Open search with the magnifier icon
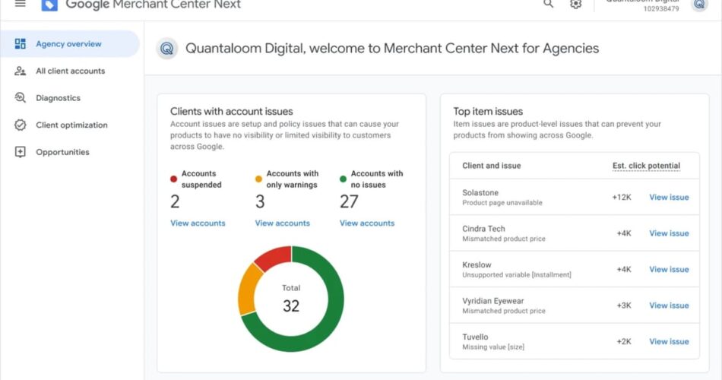The width and height of the screenshot is (722, 380). (549, 5)
